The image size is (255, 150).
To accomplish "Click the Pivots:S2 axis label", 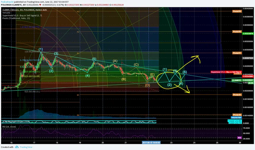I will click(237, 115).
